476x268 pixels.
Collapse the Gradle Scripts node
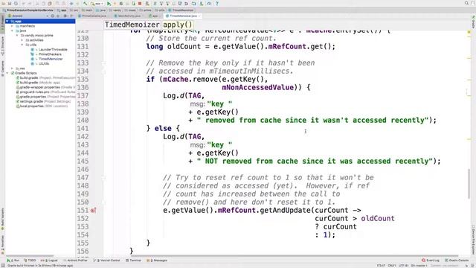(x=7, y=73)
